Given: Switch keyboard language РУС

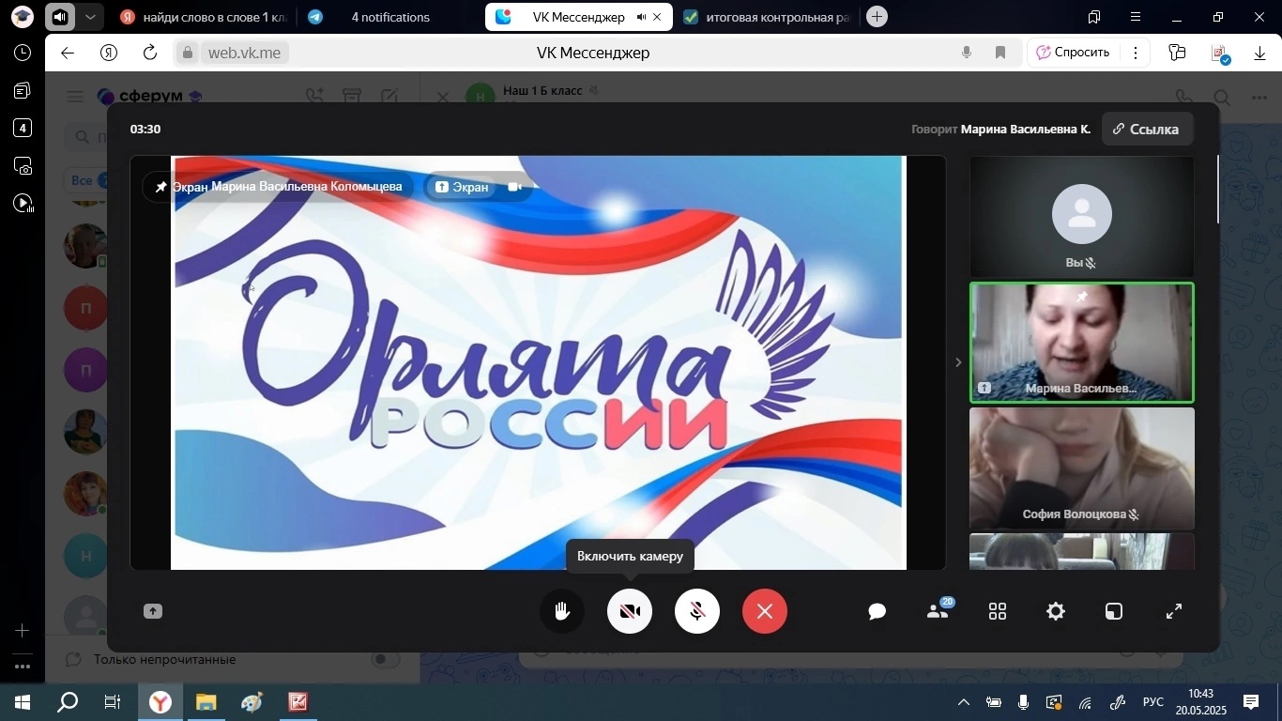Looking at the screenshot, I should click(x=1153, y=702).
